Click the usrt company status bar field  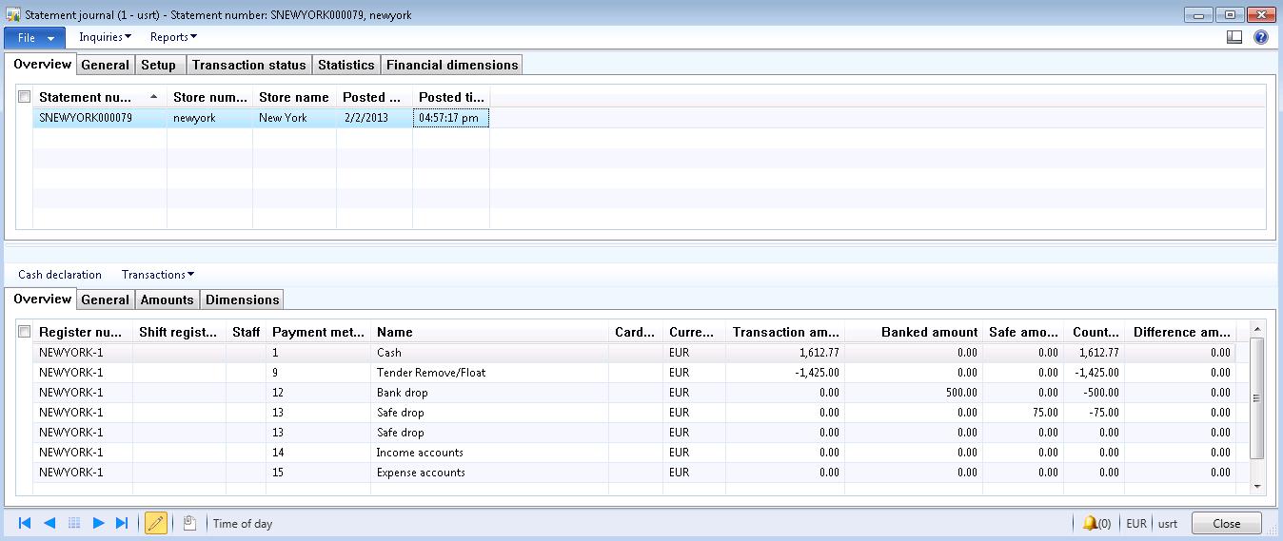click(x=1167, y=523)
